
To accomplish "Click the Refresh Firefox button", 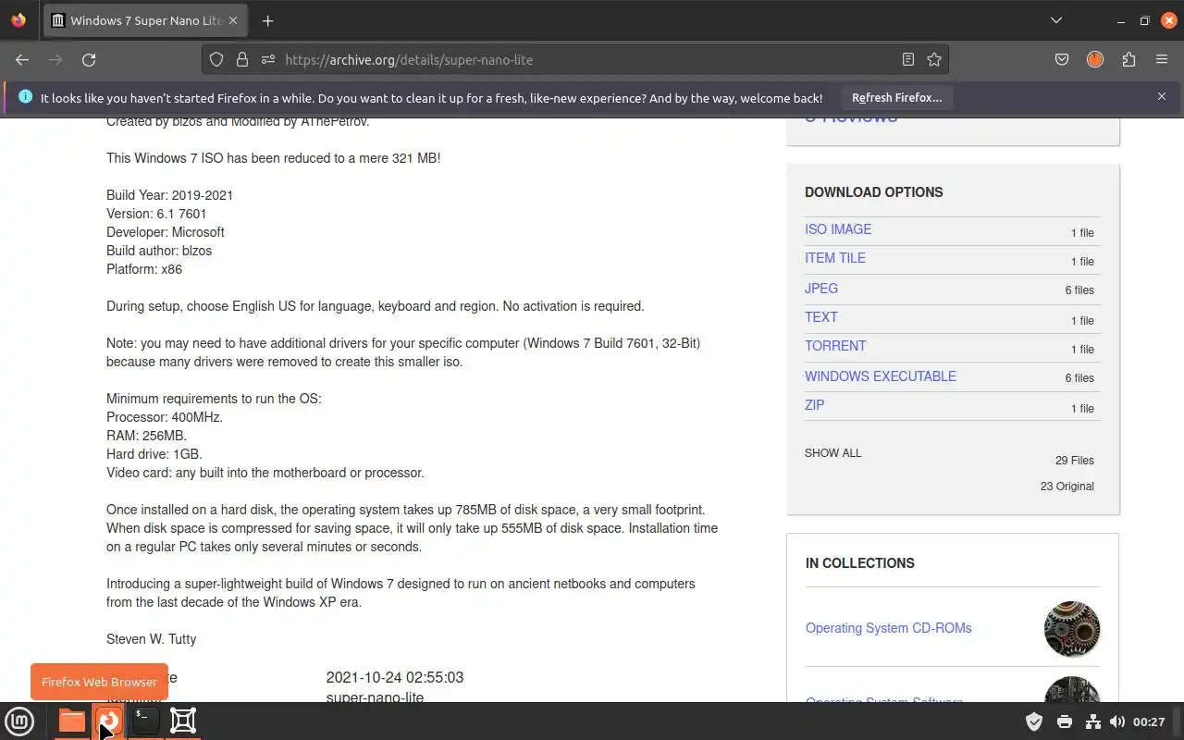I will [x=896, y=97].
